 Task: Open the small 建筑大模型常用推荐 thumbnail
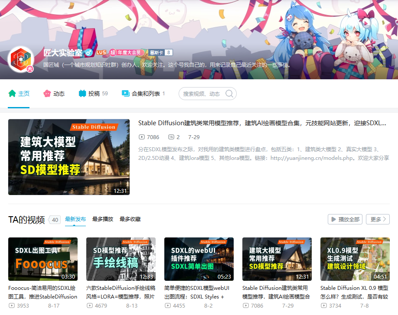[x=277, y=259]
